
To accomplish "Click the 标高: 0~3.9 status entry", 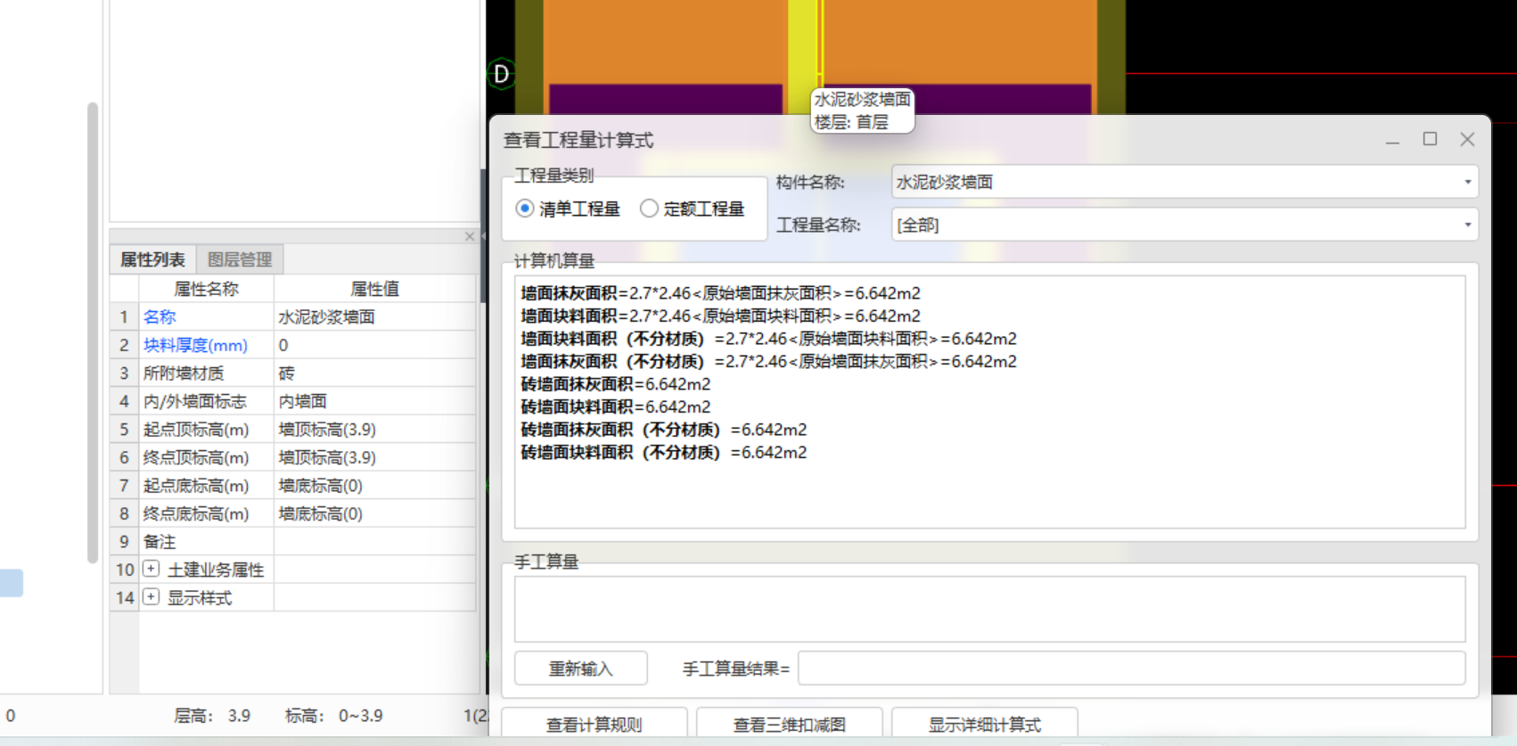I will point(334,716).
